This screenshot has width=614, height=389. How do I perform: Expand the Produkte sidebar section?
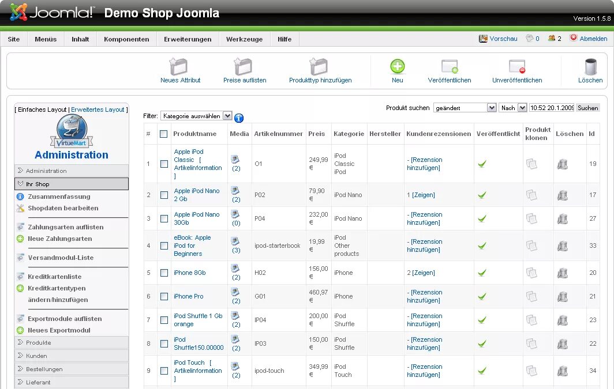[x=72, y=342]
